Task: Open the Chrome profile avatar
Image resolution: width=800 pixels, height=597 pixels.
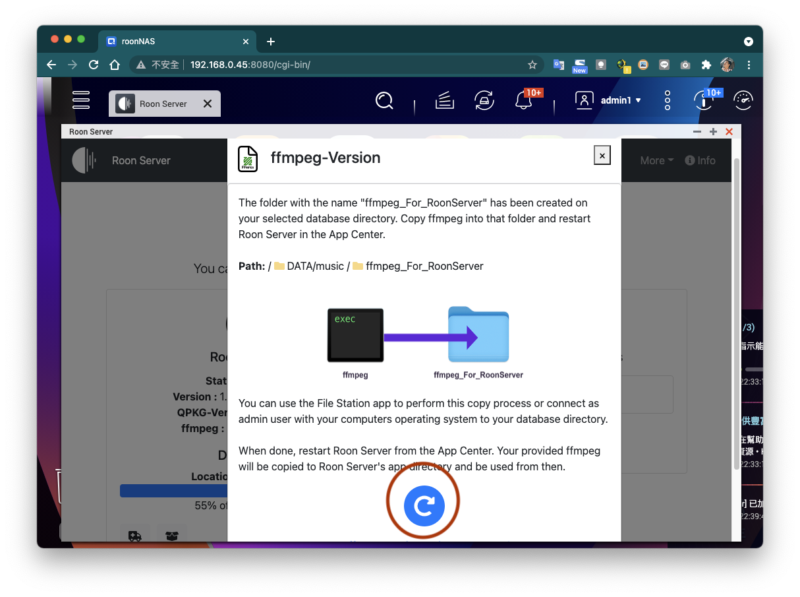Action: [728, 65]
